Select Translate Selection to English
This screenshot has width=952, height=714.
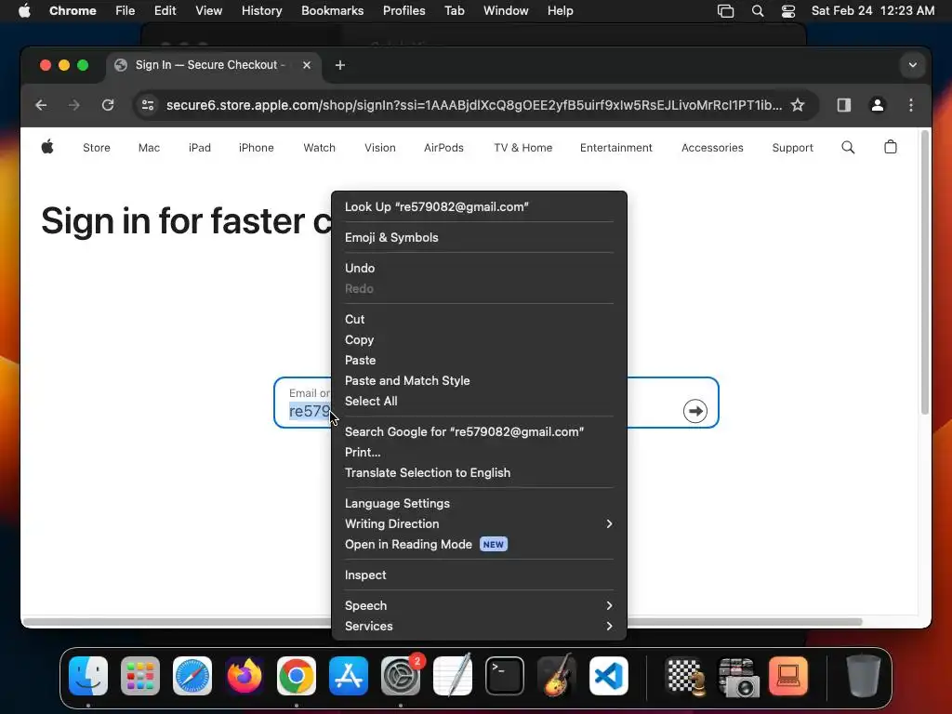click(479, 473)
